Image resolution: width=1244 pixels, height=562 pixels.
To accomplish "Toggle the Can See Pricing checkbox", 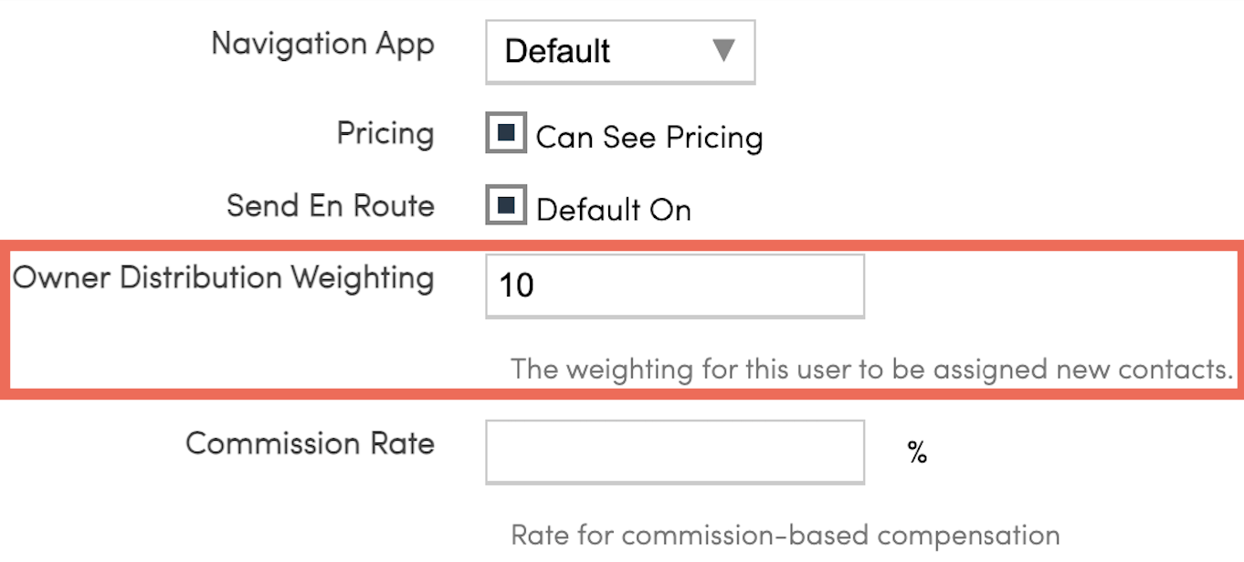I will point(506,134).
